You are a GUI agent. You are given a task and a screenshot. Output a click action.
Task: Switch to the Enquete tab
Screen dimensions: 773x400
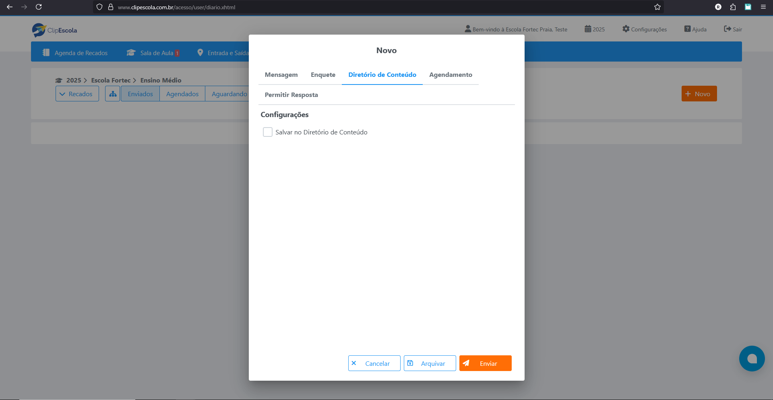[x=323, y=74]
